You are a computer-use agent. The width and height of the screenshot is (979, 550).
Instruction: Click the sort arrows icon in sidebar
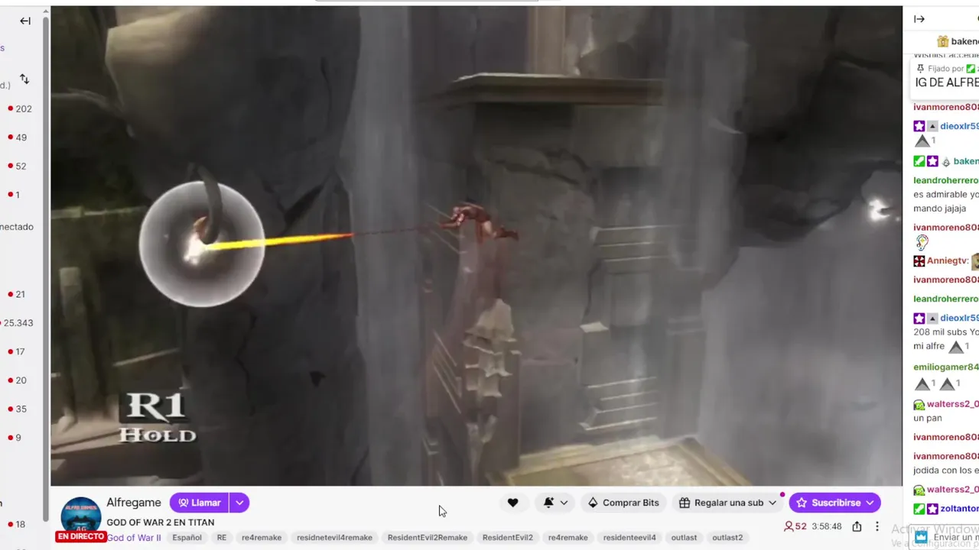coord(24,79)
